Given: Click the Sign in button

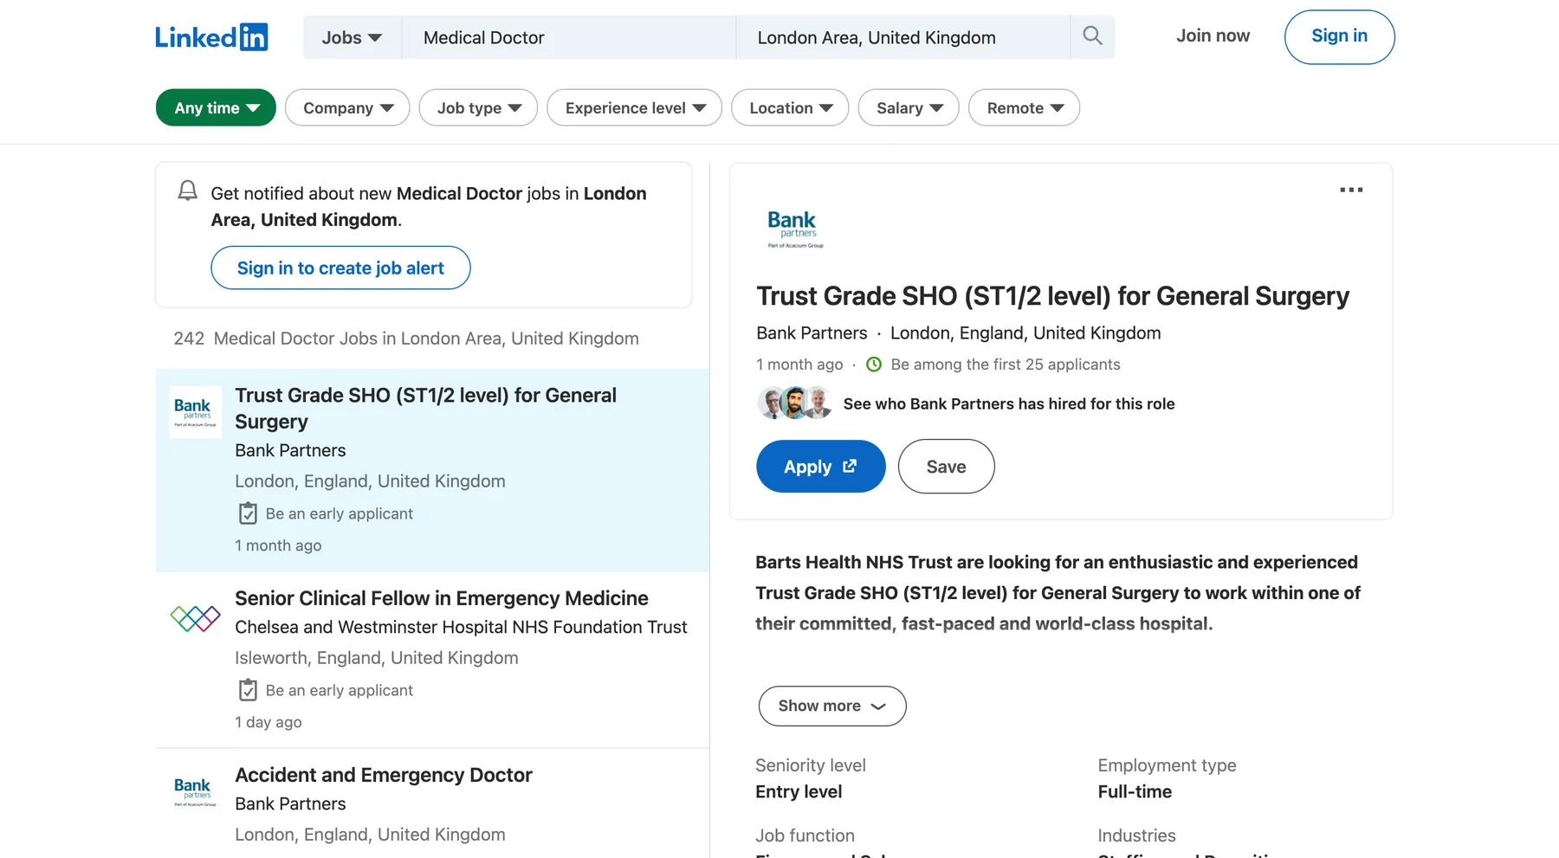Looking at the screenshot, I should coord(1339,36).
